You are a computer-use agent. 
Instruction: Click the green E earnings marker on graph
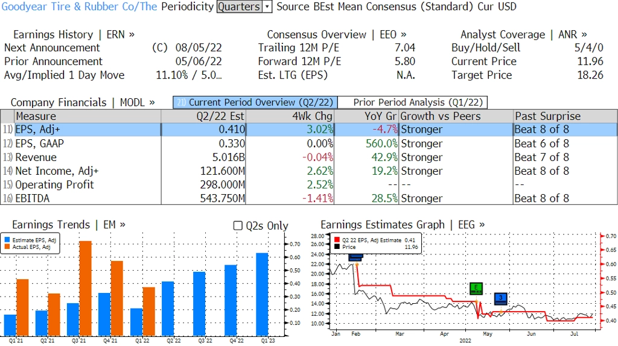[x=477, y=288]
